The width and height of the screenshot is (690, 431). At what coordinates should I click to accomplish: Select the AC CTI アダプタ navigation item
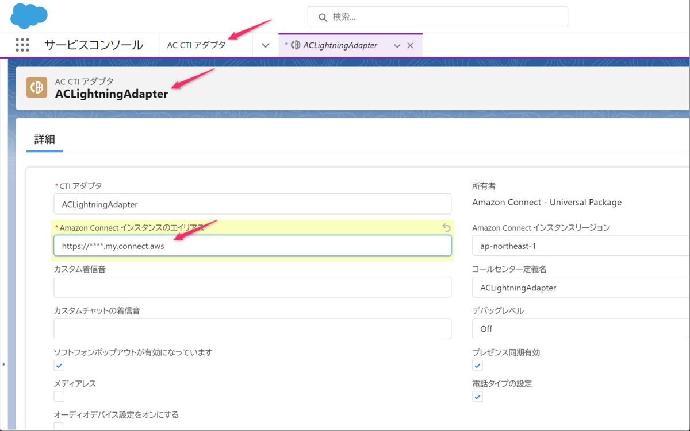point(197,45)
